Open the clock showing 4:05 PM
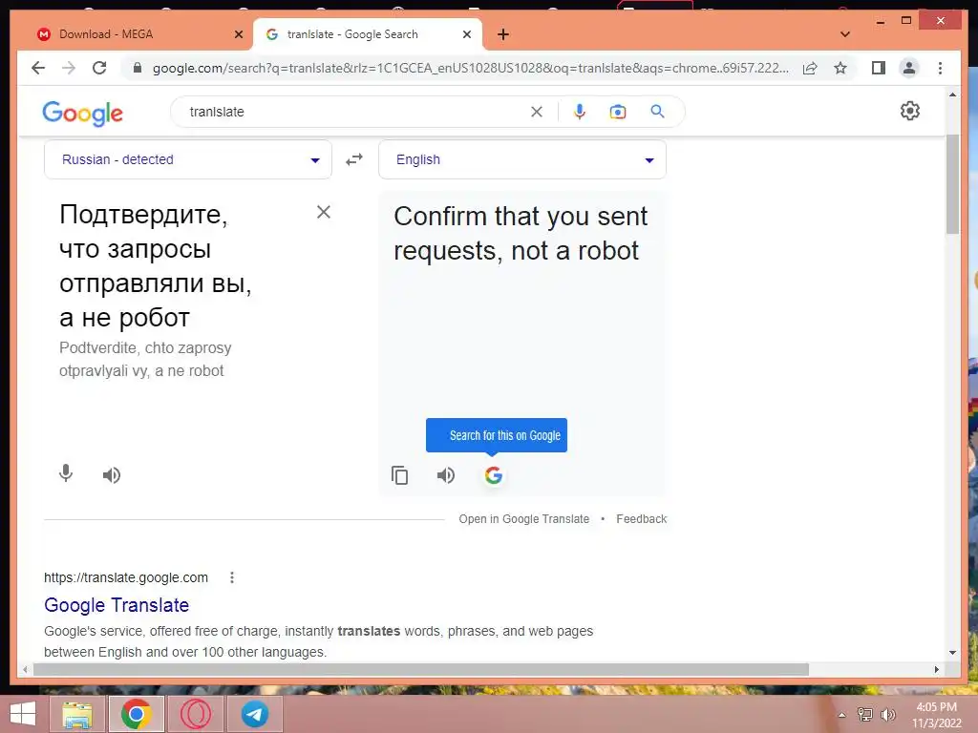This screenshot has height=733, width=978. pos(937,715)
